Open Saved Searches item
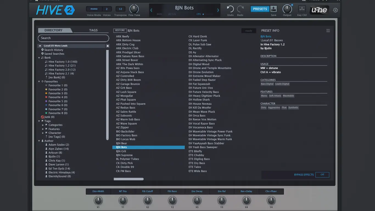 coord(54,54)
